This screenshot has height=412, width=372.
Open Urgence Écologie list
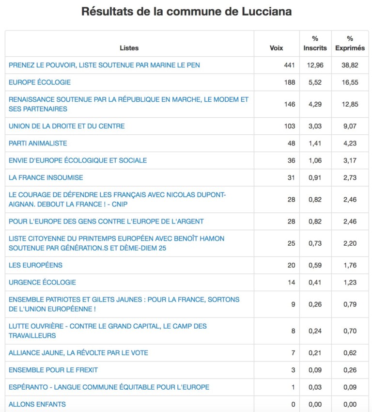[x=42, y=282]
